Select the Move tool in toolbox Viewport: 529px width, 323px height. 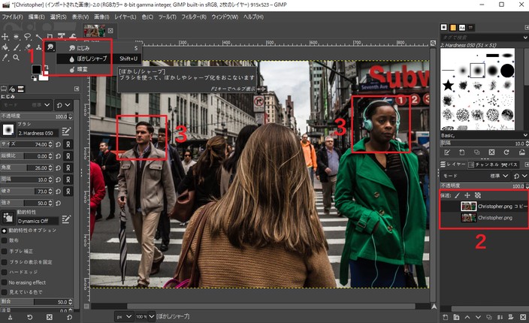[x=5, y=36]
